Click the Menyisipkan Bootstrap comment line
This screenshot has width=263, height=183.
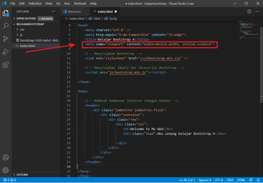tap(113, 53)
